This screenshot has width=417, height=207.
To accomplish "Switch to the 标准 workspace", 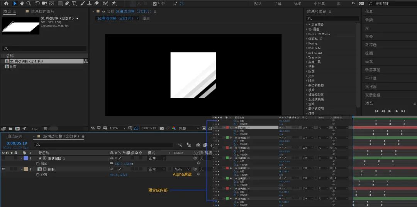I will [x=298, y=4].
